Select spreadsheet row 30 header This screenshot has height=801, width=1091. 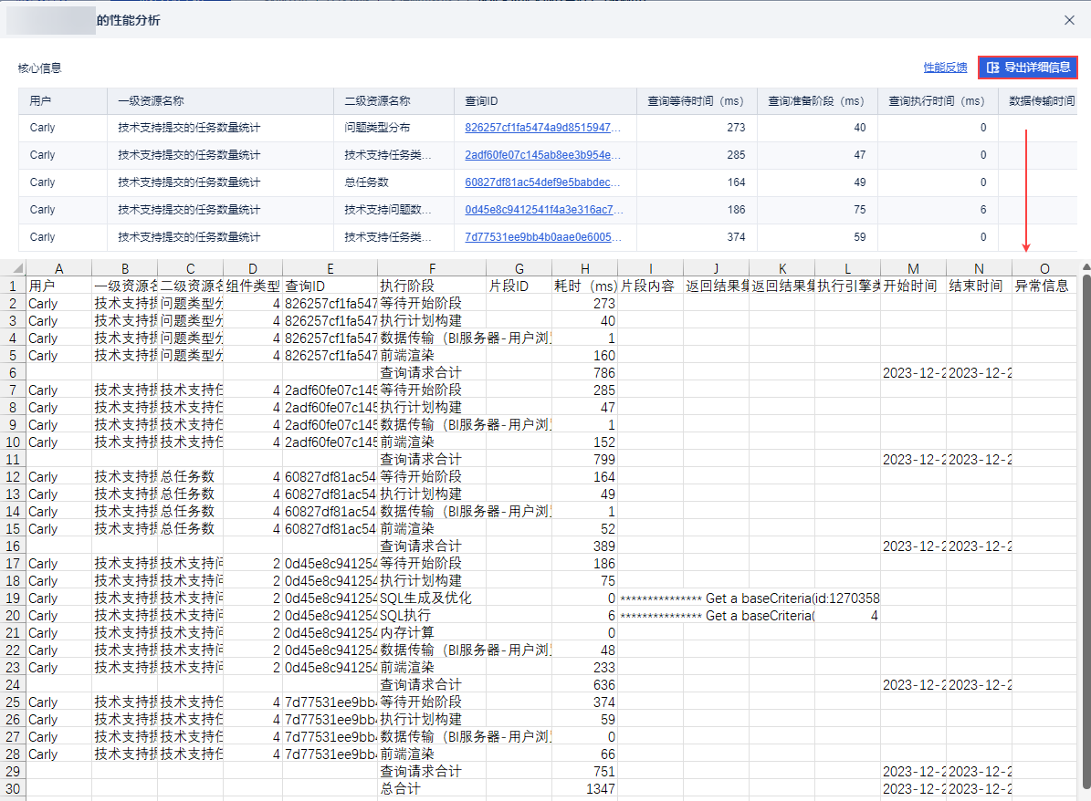click(13, 789)
